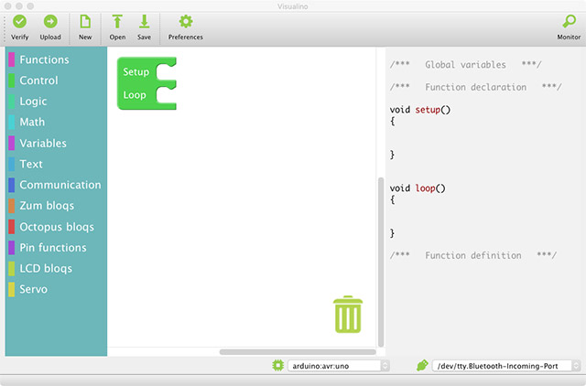Click the Verify checkmark icon
The height and width of the screenshot is (386, 586).
pos(19,22)
